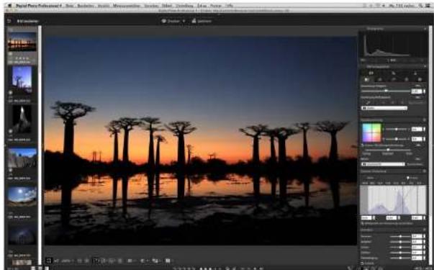Click the printer icon in top toolbar
This screenshot has width=434, height=270.
tap(164, 21)
